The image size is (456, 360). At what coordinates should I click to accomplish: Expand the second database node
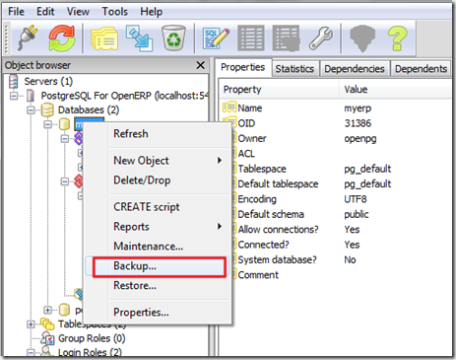[x=48, y=310]
